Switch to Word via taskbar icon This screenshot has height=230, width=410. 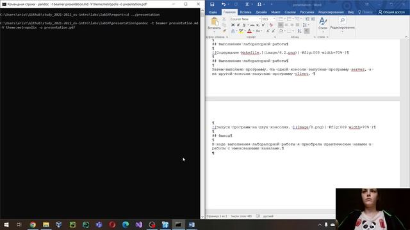[192, 224]
